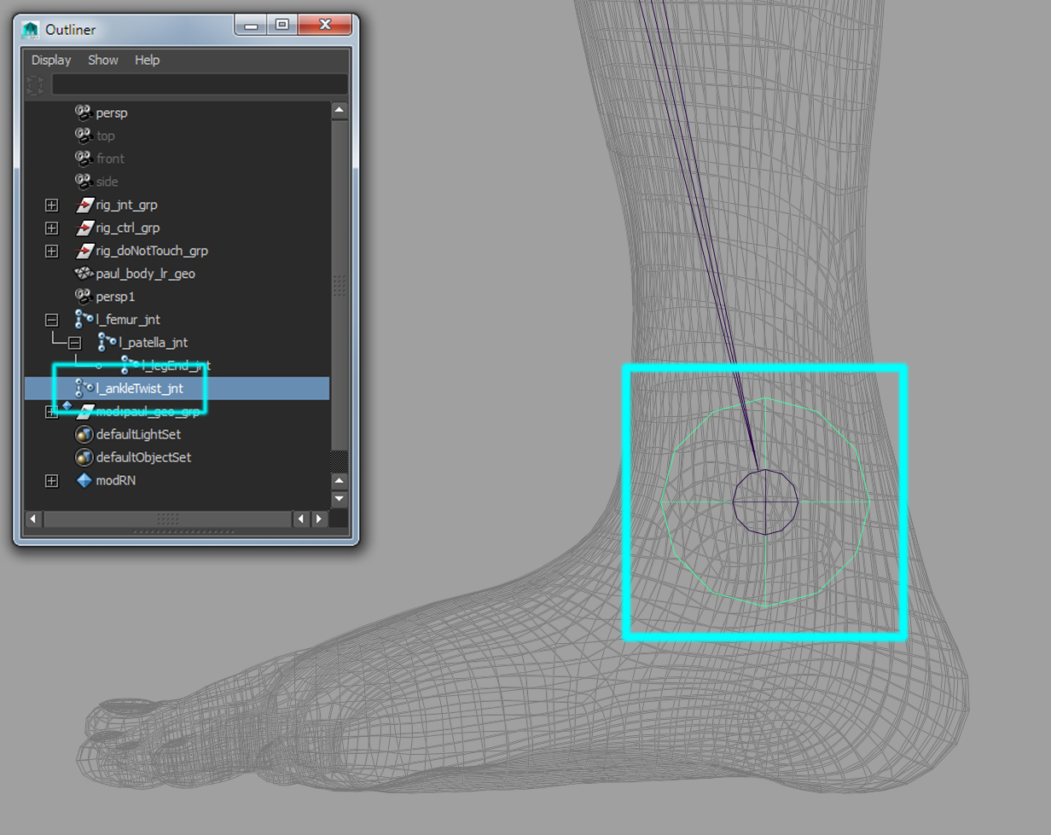Expand the modRN reference node
Screen dimensions: 1051x835
[52, 480]
